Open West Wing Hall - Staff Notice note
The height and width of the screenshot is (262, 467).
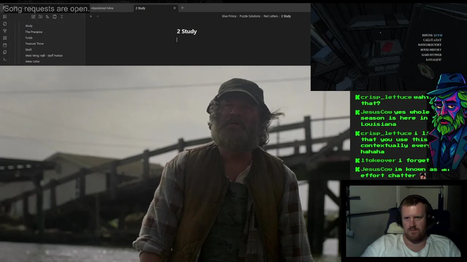point(44,55)
